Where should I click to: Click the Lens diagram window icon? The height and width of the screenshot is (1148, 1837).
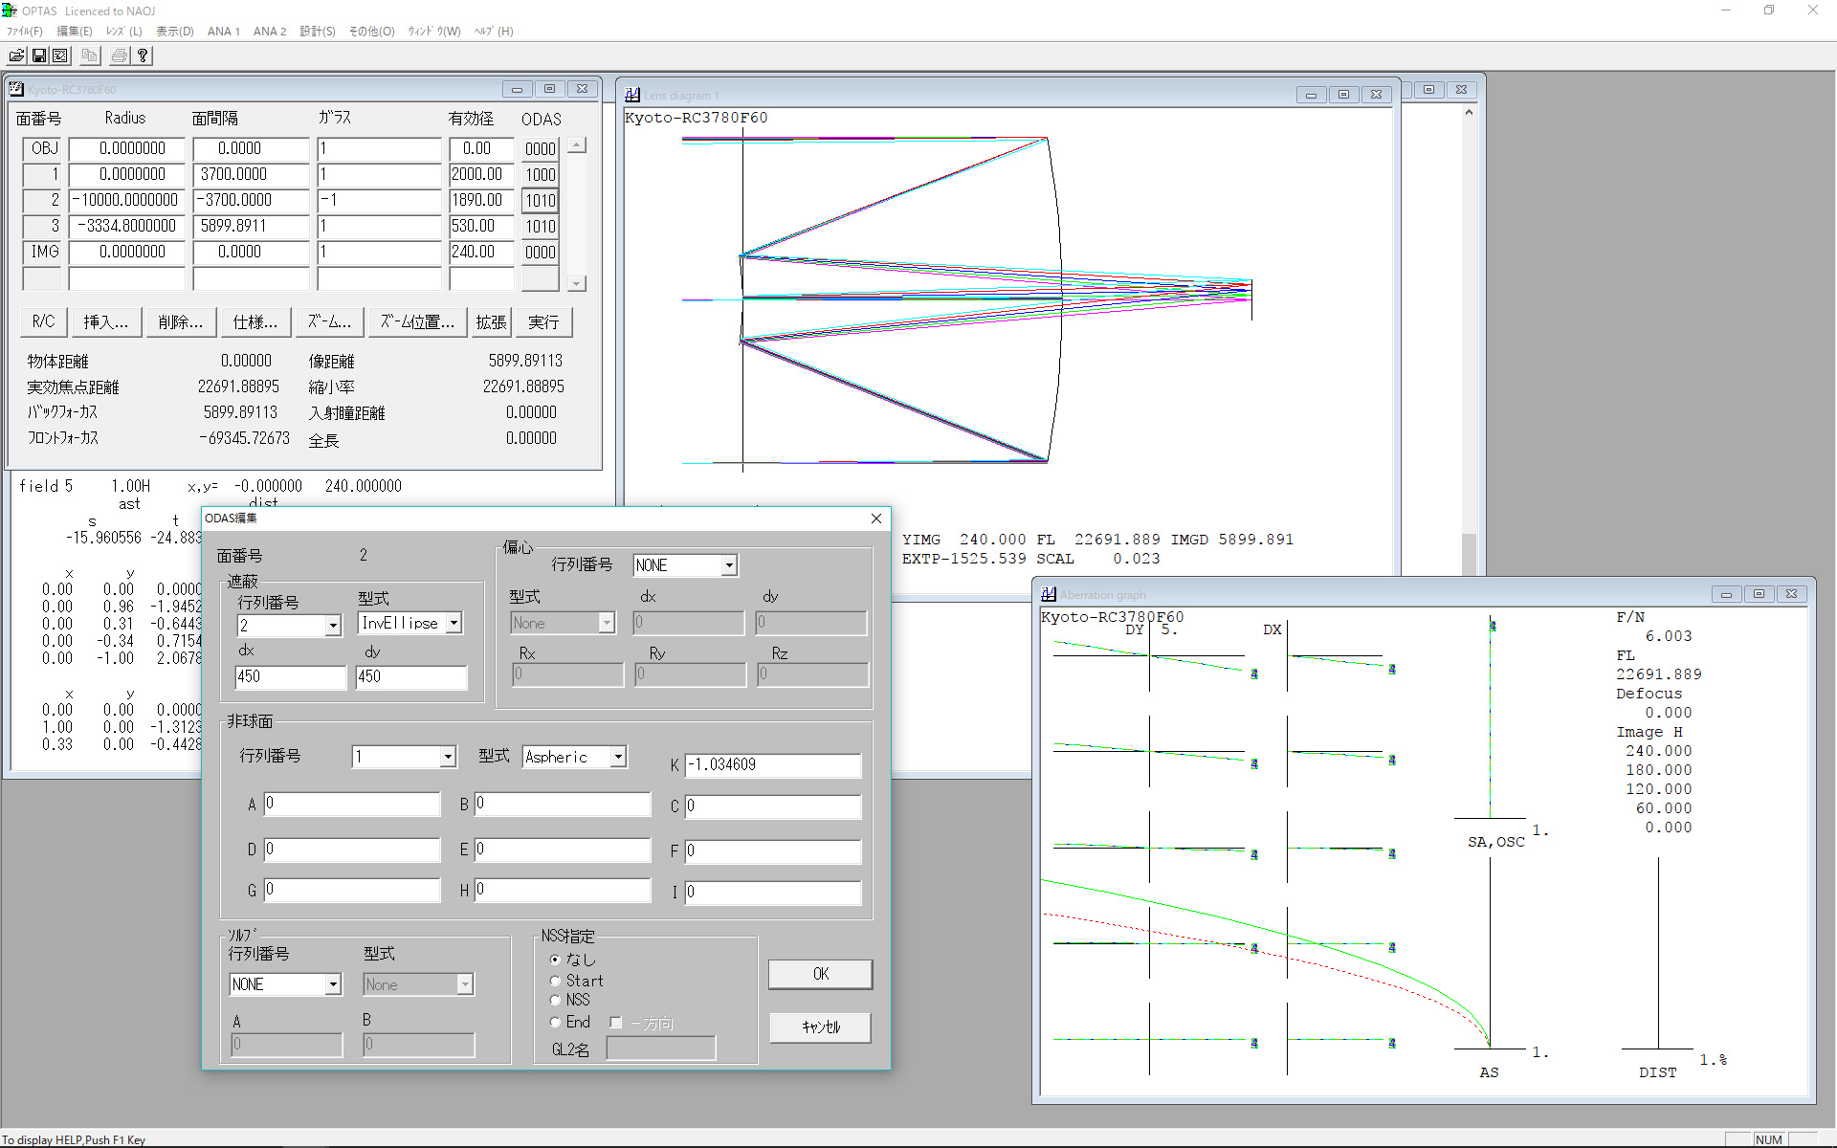pyautogui.click(x=632, y=95)
